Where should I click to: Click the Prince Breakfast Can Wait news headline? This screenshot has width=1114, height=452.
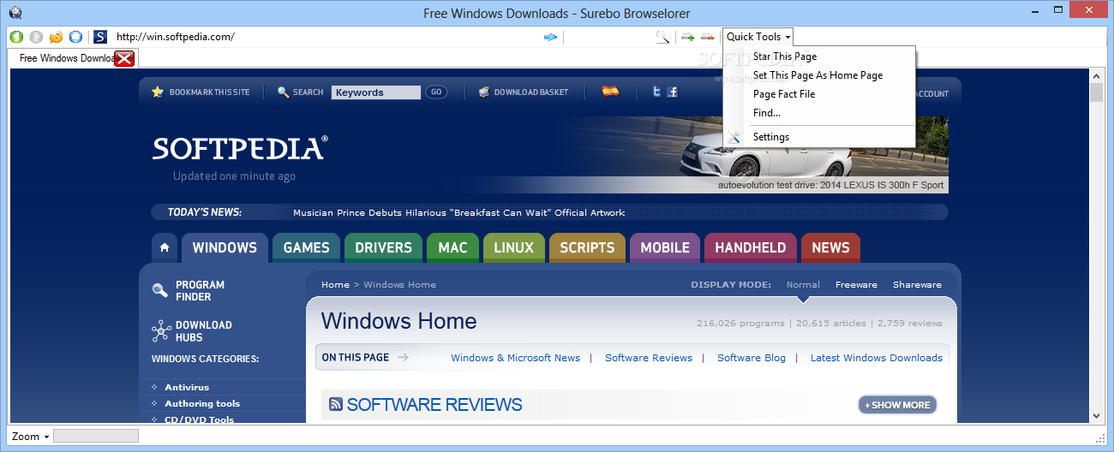click(458, 212)
